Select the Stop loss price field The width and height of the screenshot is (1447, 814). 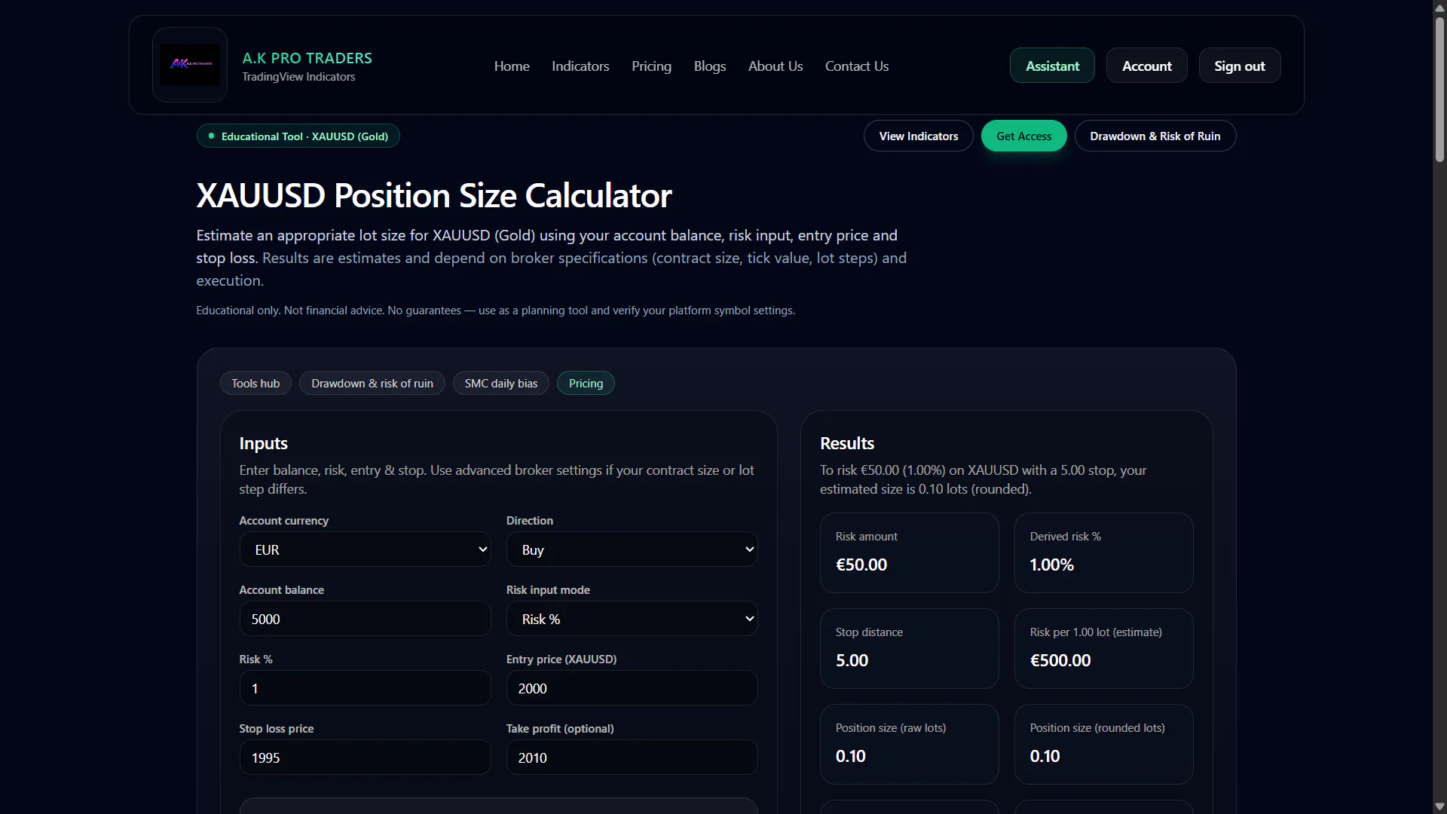coord(365,757)
